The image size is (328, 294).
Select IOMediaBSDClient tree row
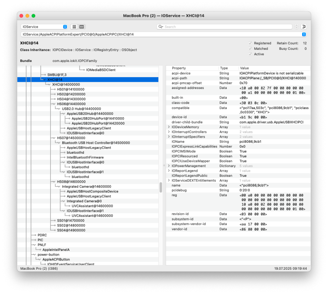point(88,70)
